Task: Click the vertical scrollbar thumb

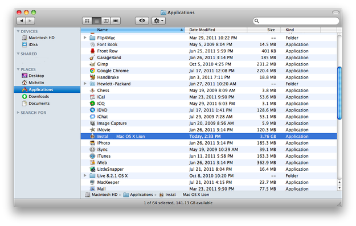Action: (x=339, y=93)
